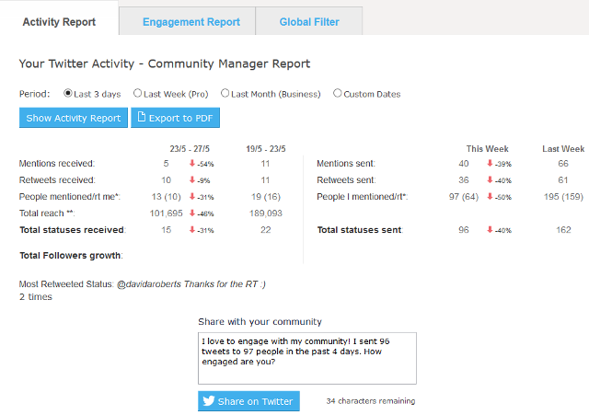This screenshot has height=415, width=589.
Task: Click the Show Activity Report button
Action: point(74,118)
